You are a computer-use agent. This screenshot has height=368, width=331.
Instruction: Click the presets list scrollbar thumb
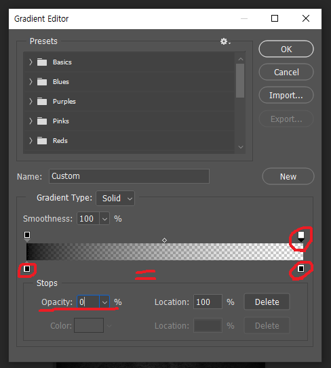(x=240, y=81)
